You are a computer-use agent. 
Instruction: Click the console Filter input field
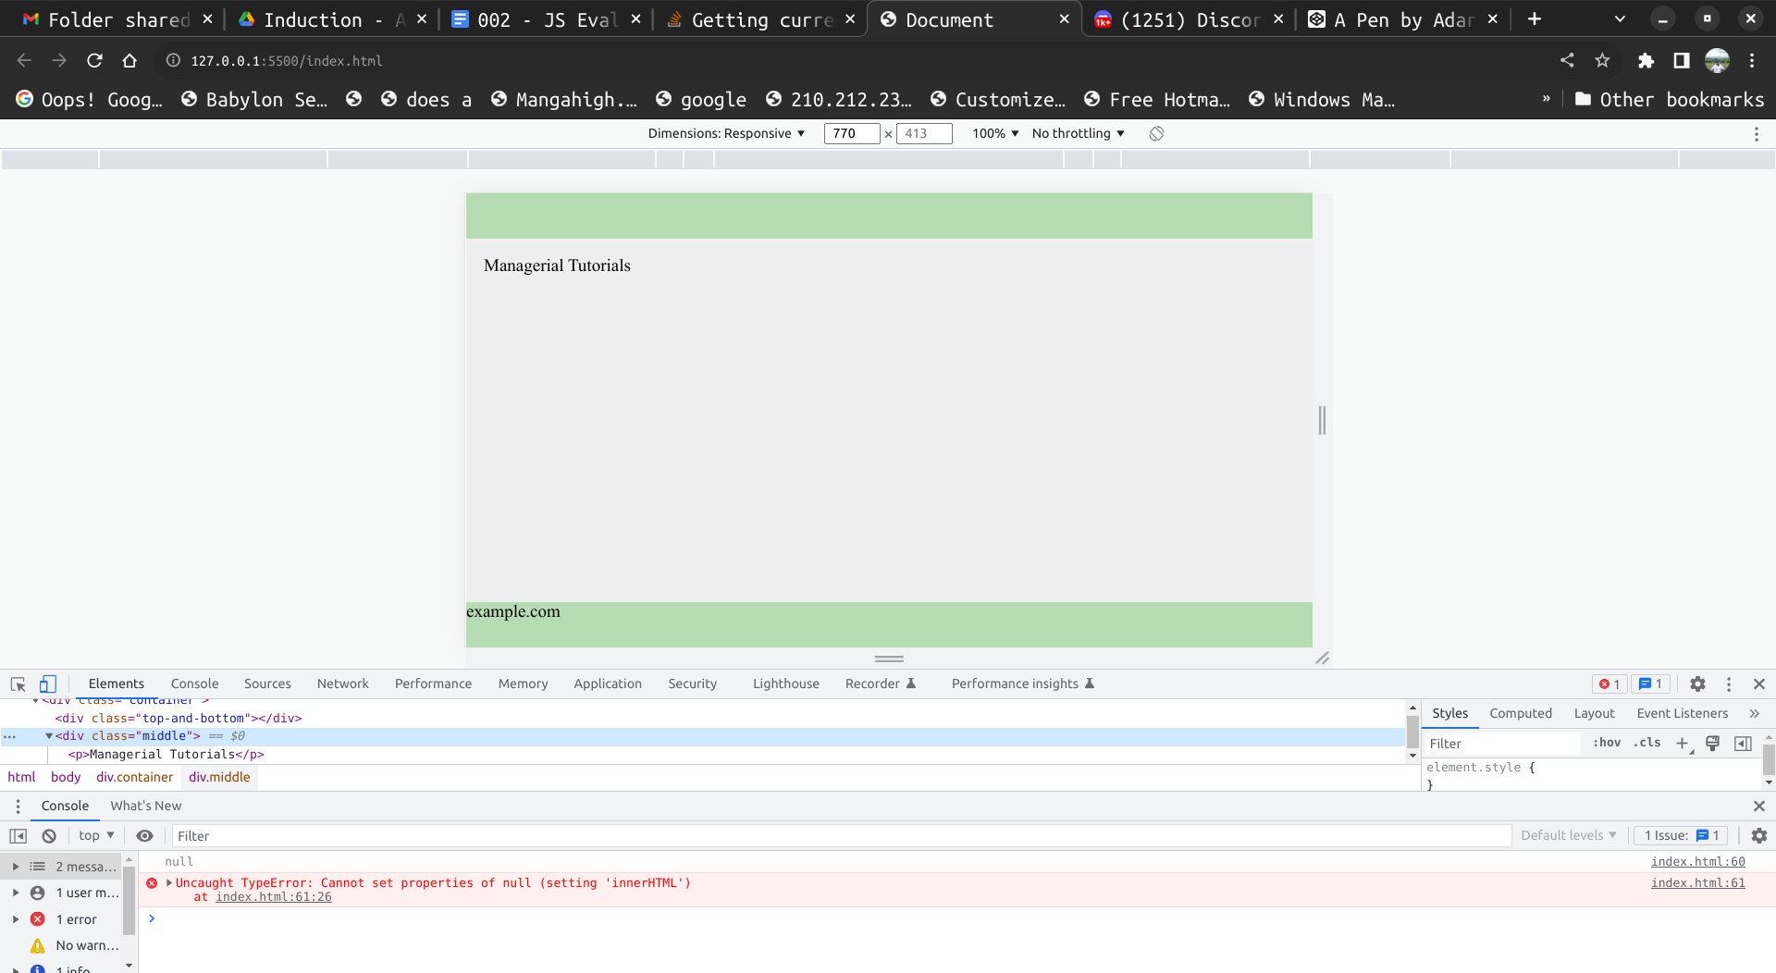coord(370,835)
